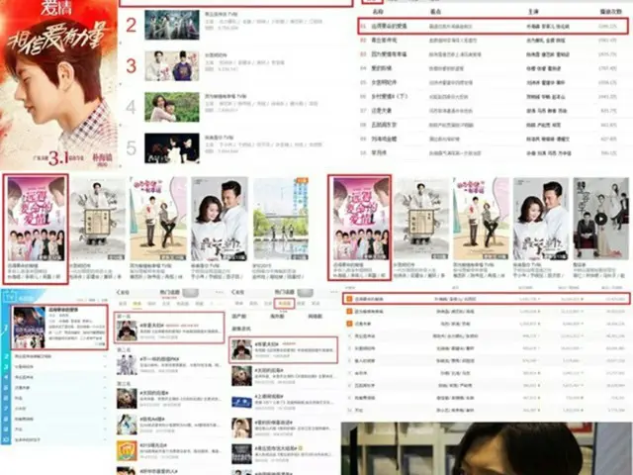Viewport: 633px width, 475px height.
Task: Open the rank 2 costume drama thumbnail
Action: (x=172, y=25)
